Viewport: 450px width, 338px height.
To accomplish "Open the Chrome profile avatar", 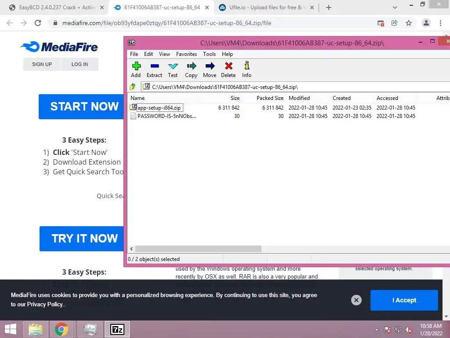I will point(426,23).
